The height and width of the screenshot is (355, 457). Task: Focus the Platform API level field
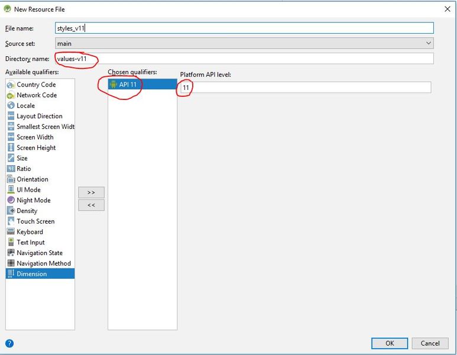click(x=306, y=88)
